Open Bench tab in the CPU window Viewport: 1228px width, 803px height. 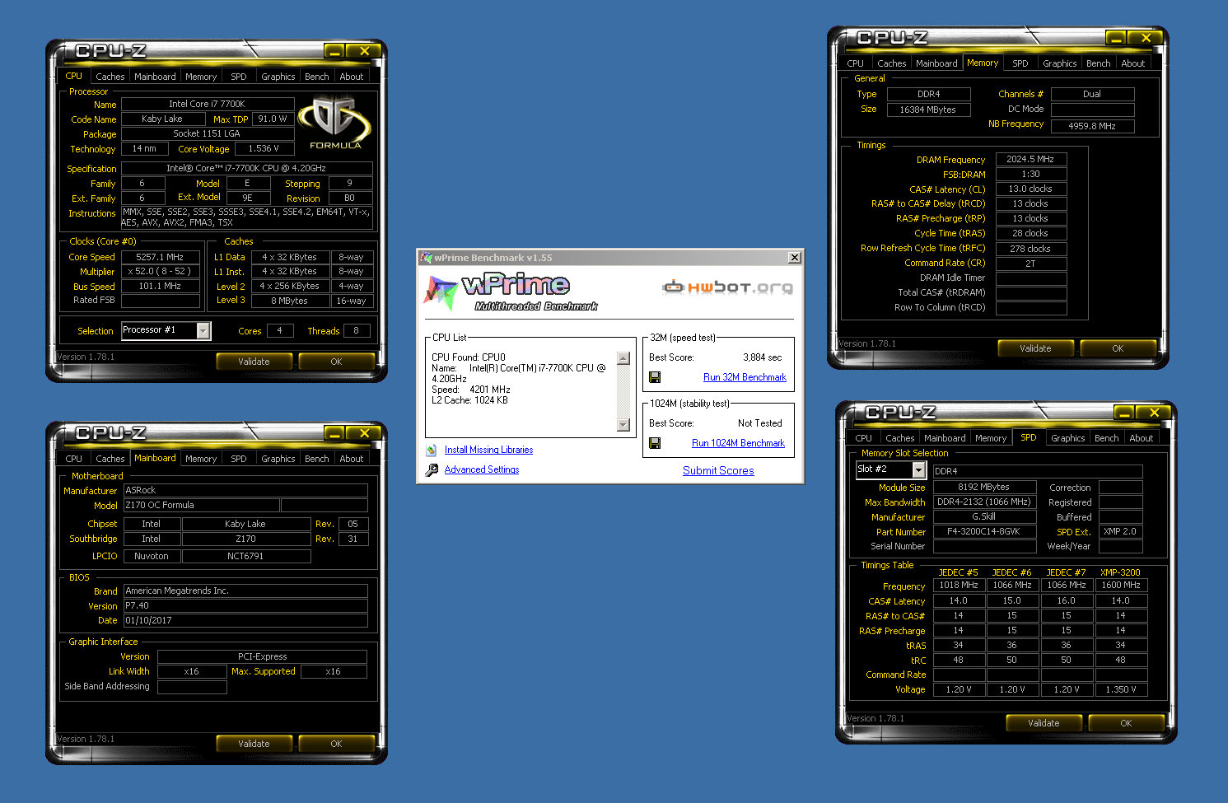tap(317, 77)
